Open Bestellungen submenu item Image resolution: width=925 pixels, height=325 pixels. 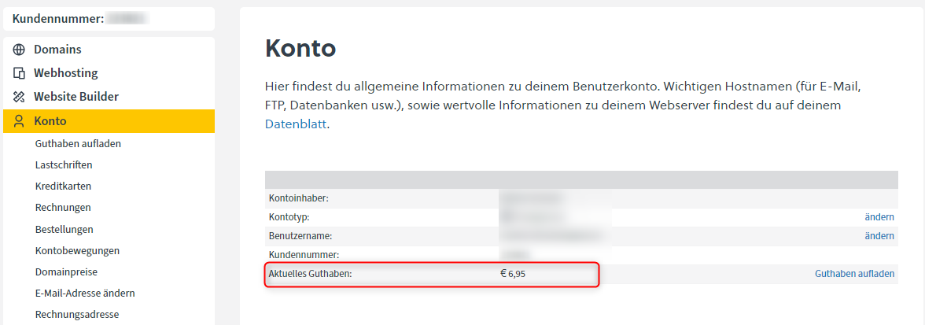(64, 229)
